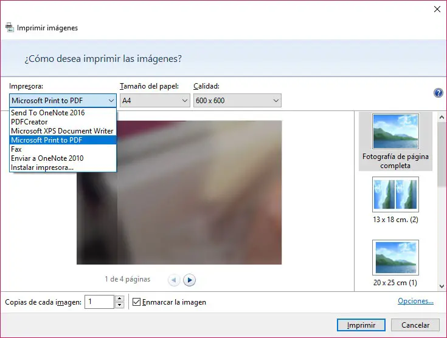Click the Copias de cada imagen field
Viewport: 447px width, 338px height.
point(100,302)
